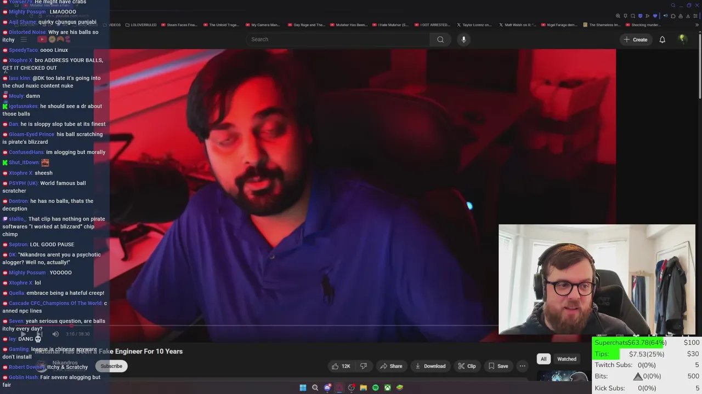Save the video to a playlist
702x394 pixels.
[x=498, y=366]
